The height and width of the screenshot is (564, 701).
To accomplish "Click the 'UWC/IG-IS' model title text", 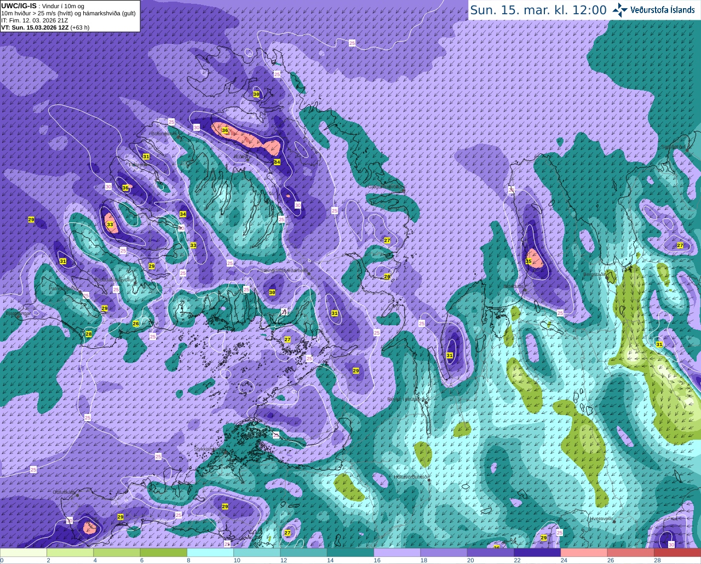I will pyautogui.click(x=18, y=5).
